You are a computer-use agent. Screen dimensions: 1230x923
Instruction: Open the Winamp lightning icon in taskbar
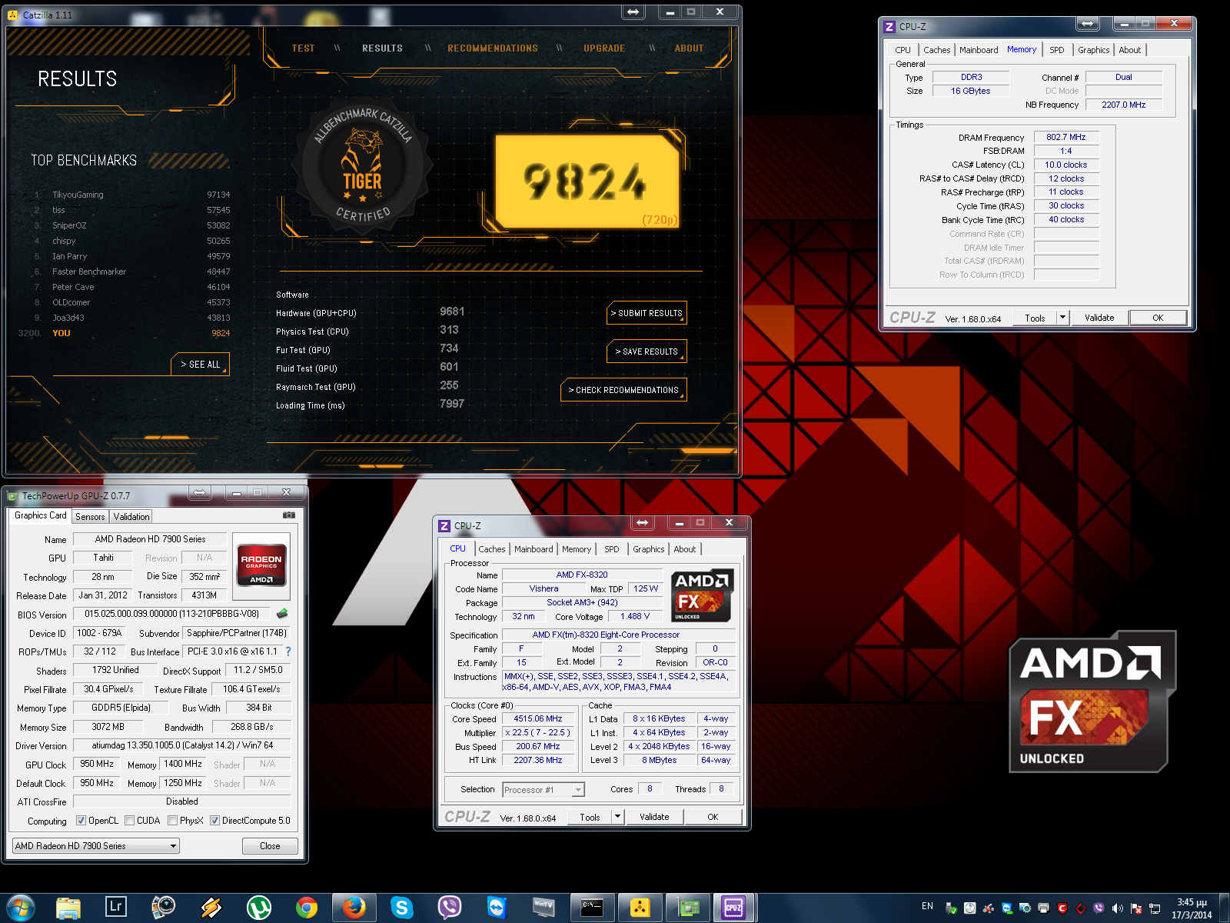[211, 908]
